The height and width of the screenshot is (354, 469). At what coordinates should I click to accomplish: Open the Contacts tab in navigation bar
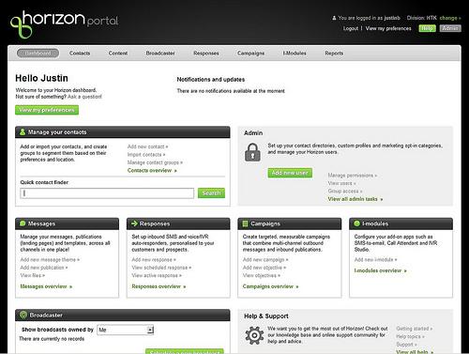pos(80,54)
